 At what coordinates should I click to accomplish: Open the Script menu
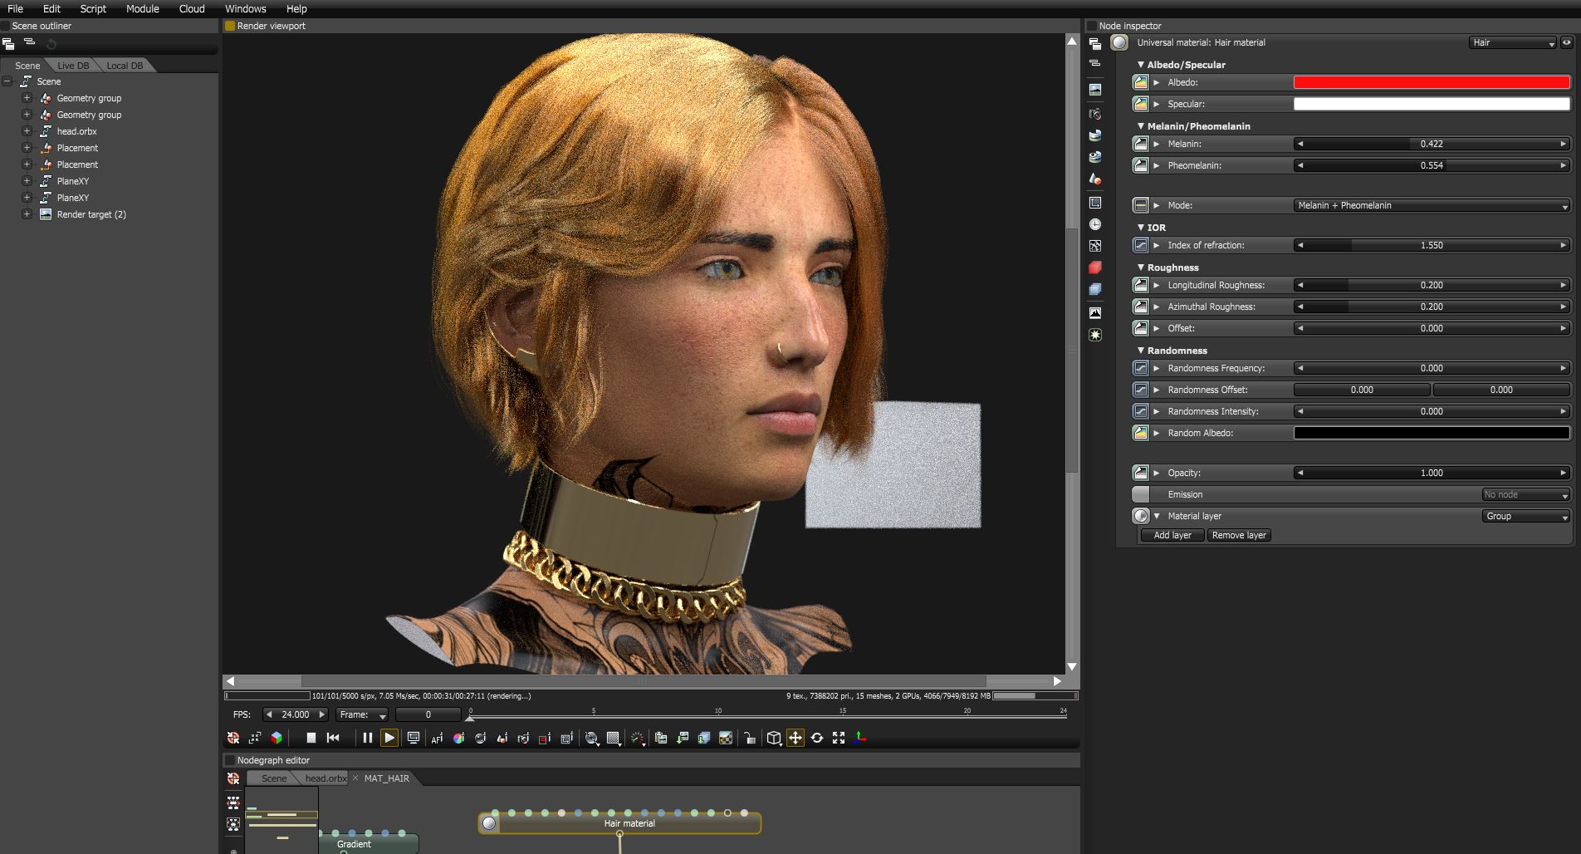click(x=93, y=8)
